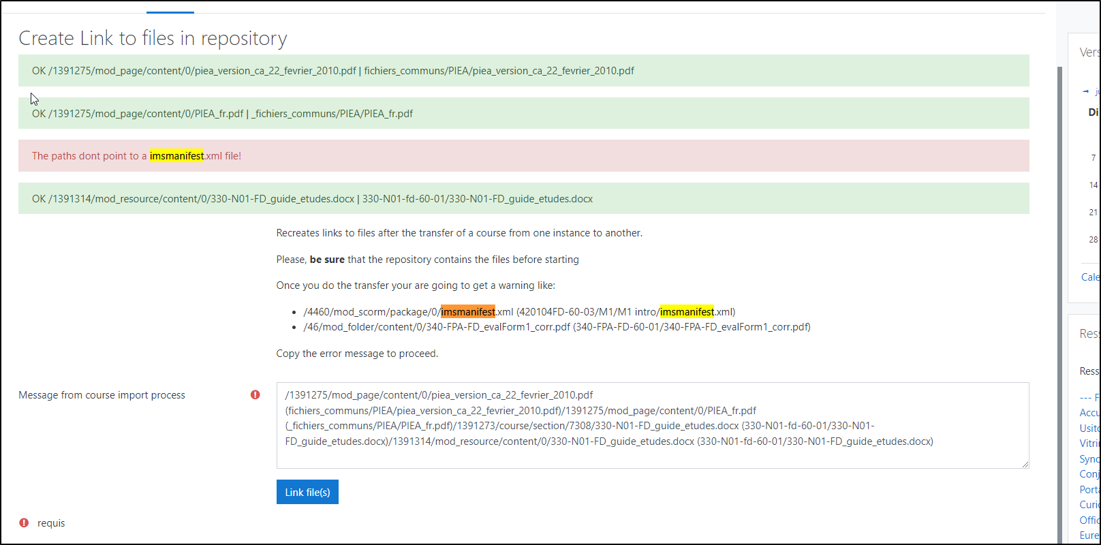Grab the resize handle of the message textarea
Screen dimensions: 1101x545
click(1024, 464)
